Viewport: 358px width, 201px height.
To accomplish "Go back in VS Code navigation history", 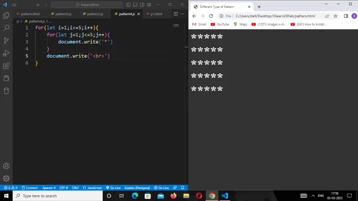I will pyautogui.click(x=38, y=5).
